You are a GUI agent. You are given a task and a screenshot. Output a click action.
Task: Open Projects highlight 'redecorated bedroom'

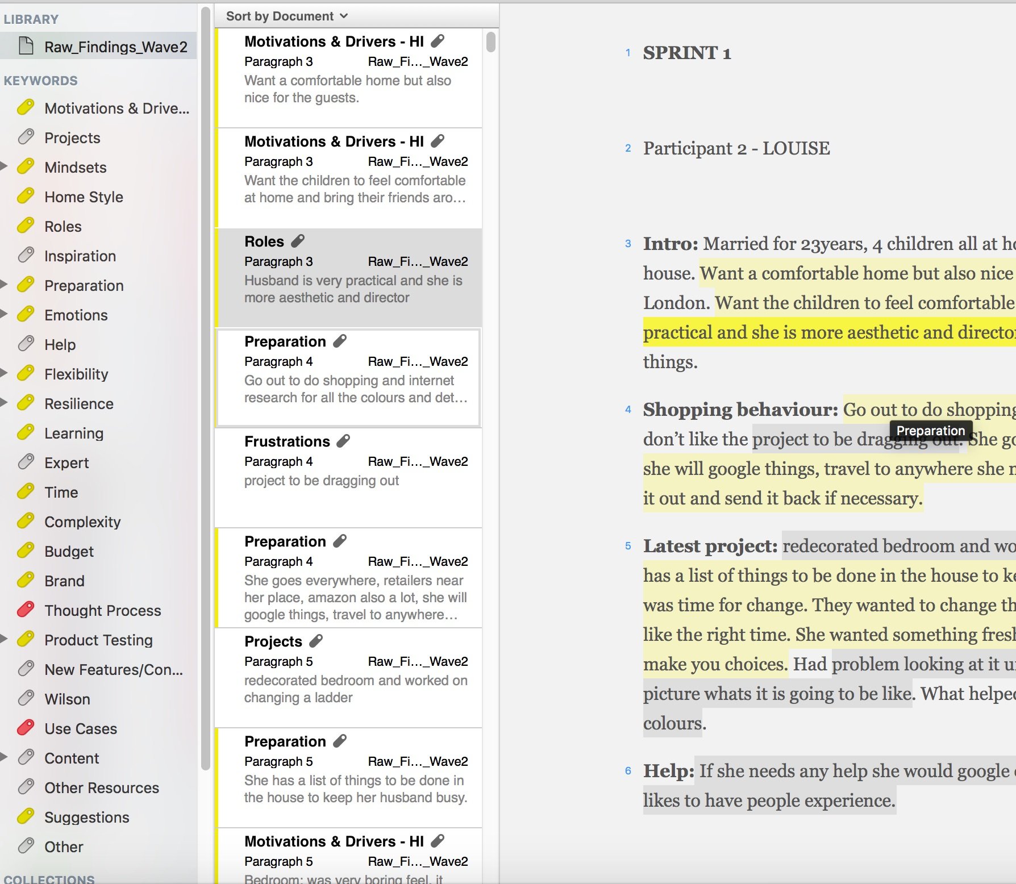click(349, 678)
